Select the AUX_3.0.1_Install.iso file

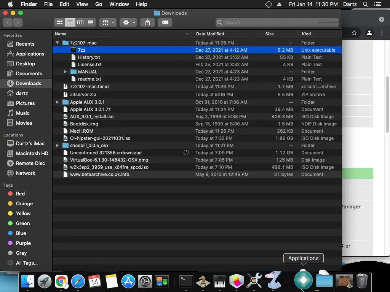[x=197, y=117]
